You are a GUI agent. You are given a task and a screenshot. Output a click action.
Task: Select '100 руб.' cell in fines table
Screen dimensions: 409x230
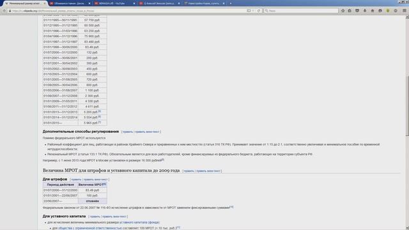[92, 195]
